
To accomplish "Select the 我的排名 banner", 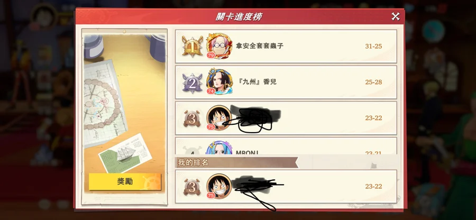I will click(x=237, y=162).
